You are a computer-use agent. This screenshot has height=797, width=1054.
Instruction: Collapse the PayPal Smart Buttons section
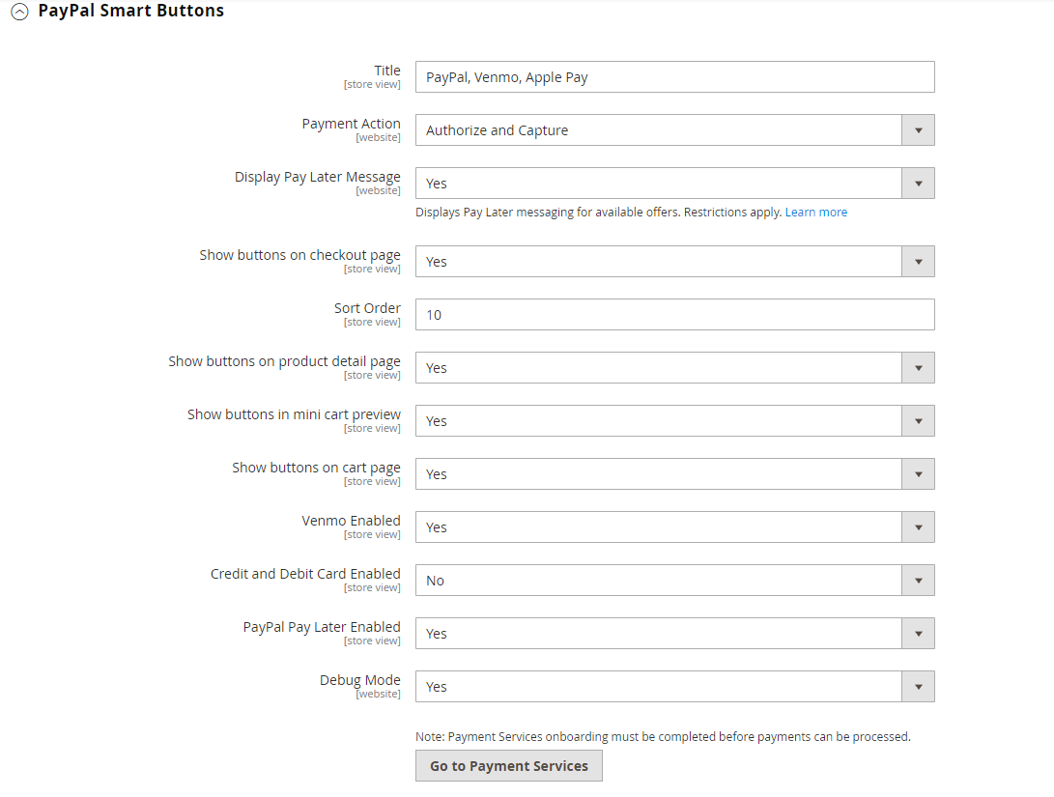(20, 11)
